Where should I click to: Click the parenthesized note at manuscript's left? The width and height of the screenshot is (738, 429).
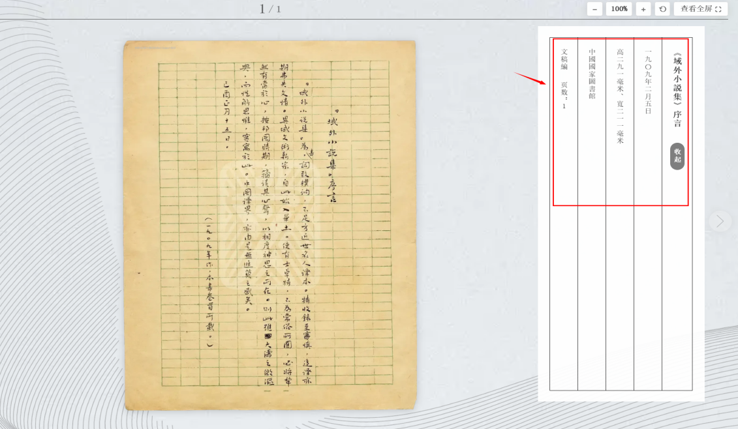tap(209, 284)
